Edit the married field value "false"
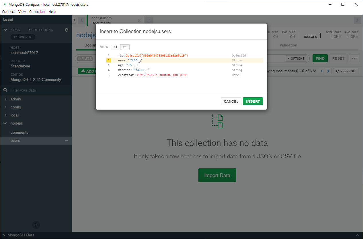The width and height of the screenshot is (363, 239). pyautogui.click(x=140, y=70)
